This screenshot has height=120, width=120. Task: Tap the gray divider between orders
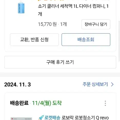click(60, 75)
